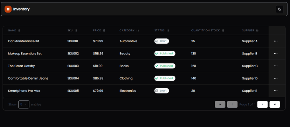Click the Supplier D cell
Viewport: 290px width, 127px height.
pyautogui.click(x=250, y=79)
